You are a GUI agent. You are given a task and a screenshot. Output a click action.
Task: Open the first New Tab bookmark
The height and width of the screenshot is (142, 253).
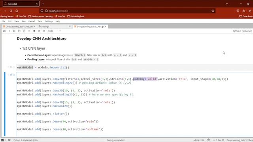[21, 17]
